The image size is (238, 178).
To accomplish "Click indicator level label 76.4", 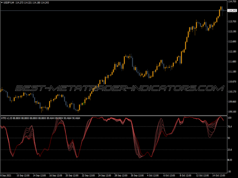I will pos(230,127).
